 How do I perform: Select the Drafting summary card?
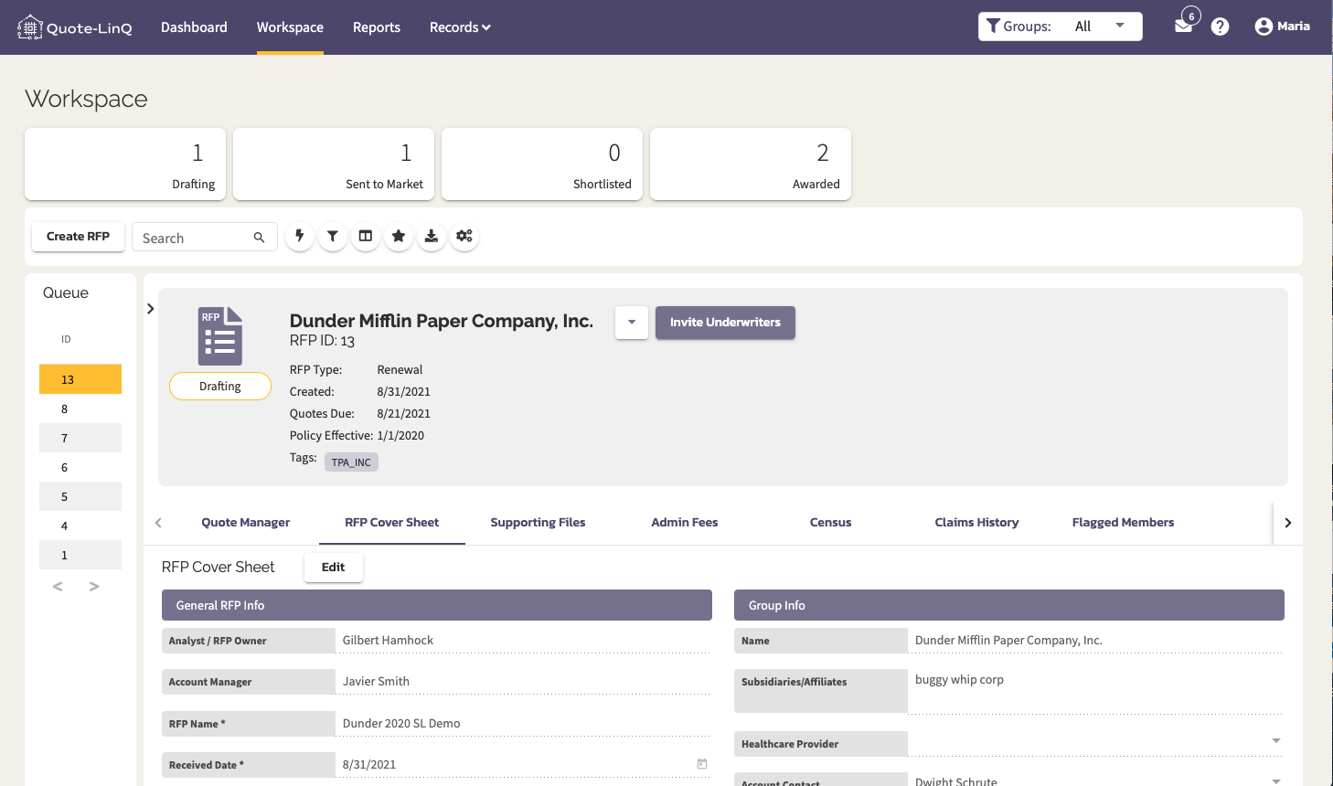coord(125,164)
